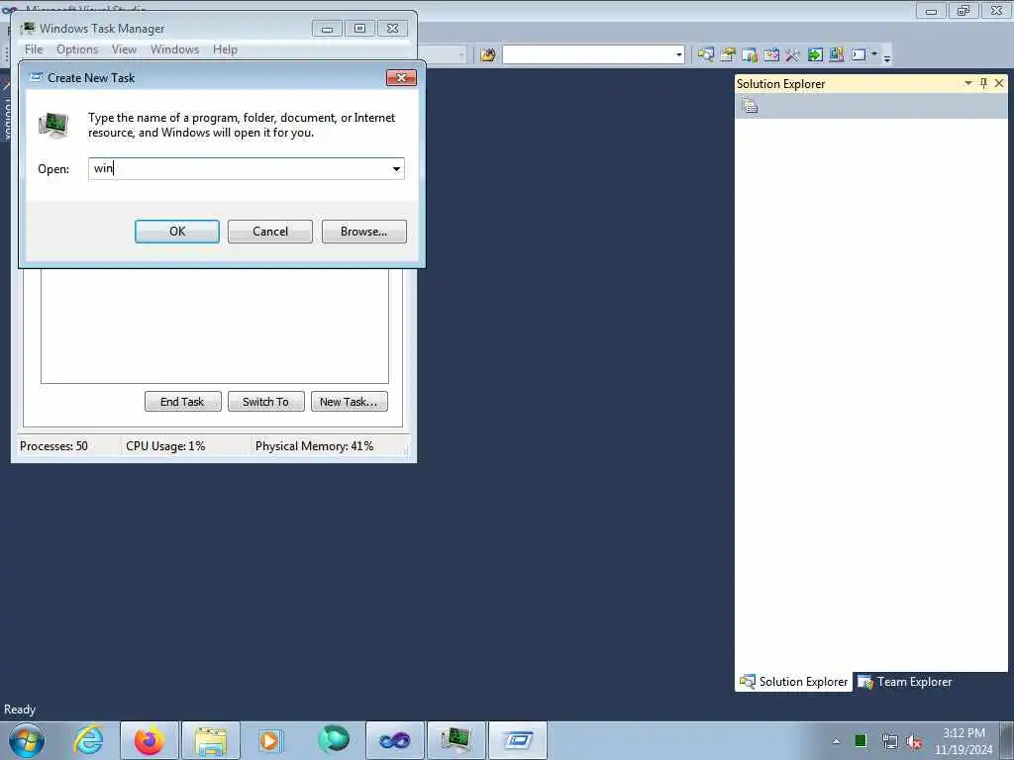
Task: Open the Windows menu in Task Manager
Action: (174, 49)
